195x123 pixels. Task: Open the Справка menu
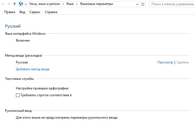point(51,12)
